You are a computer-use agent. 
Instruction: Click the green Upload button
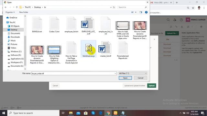click(152, 86)
